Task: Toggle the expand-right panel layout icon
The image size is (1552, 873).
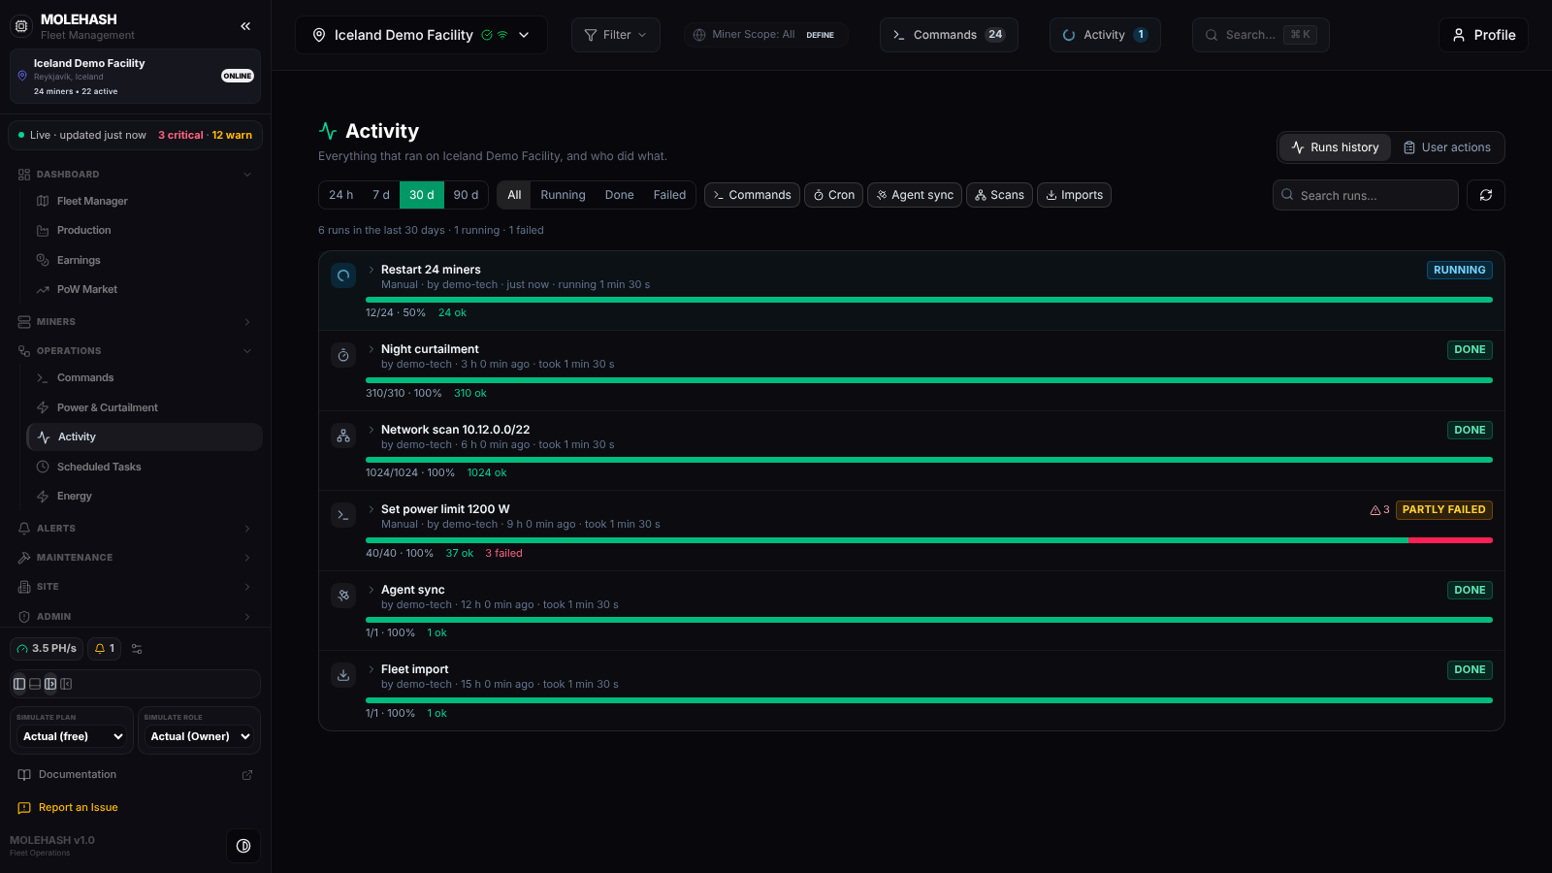Action: click(x=50, y=684)
